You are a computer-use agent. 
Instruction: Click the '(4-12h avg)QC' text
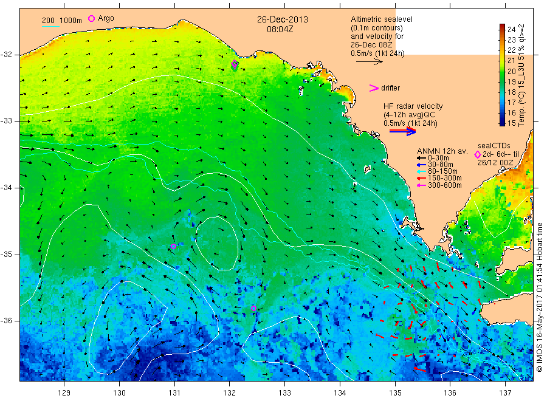pos(409,115)
